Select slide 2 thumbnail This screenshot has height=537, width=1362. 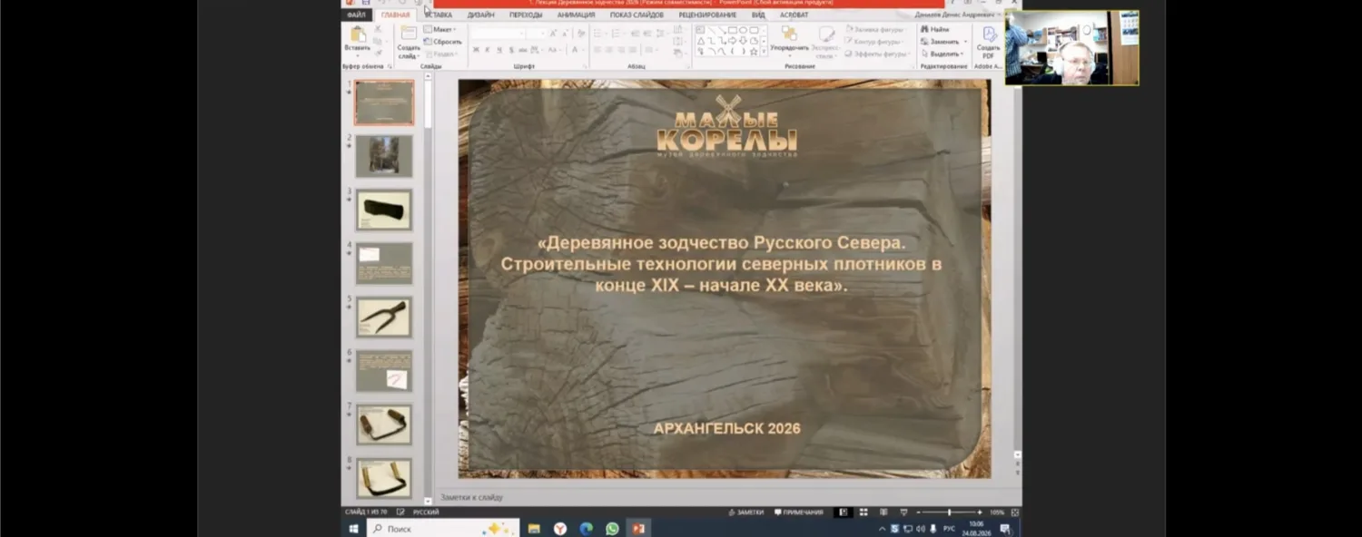[384, 156]
